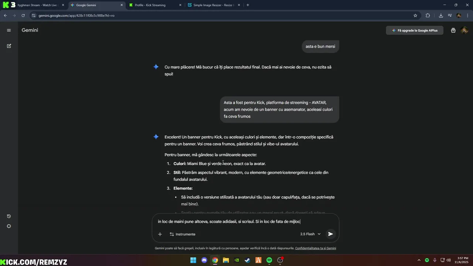Go forward in browser history

point(14,16)
